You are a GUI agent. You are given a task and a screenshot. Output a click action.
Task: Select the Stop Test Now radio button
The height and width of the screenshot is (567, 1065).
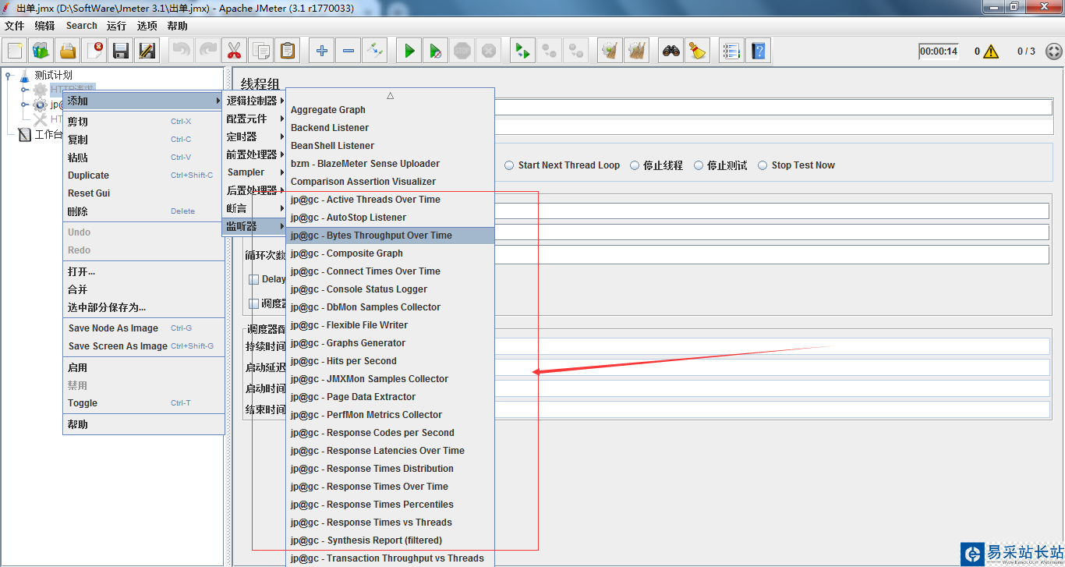click(762, 165)
